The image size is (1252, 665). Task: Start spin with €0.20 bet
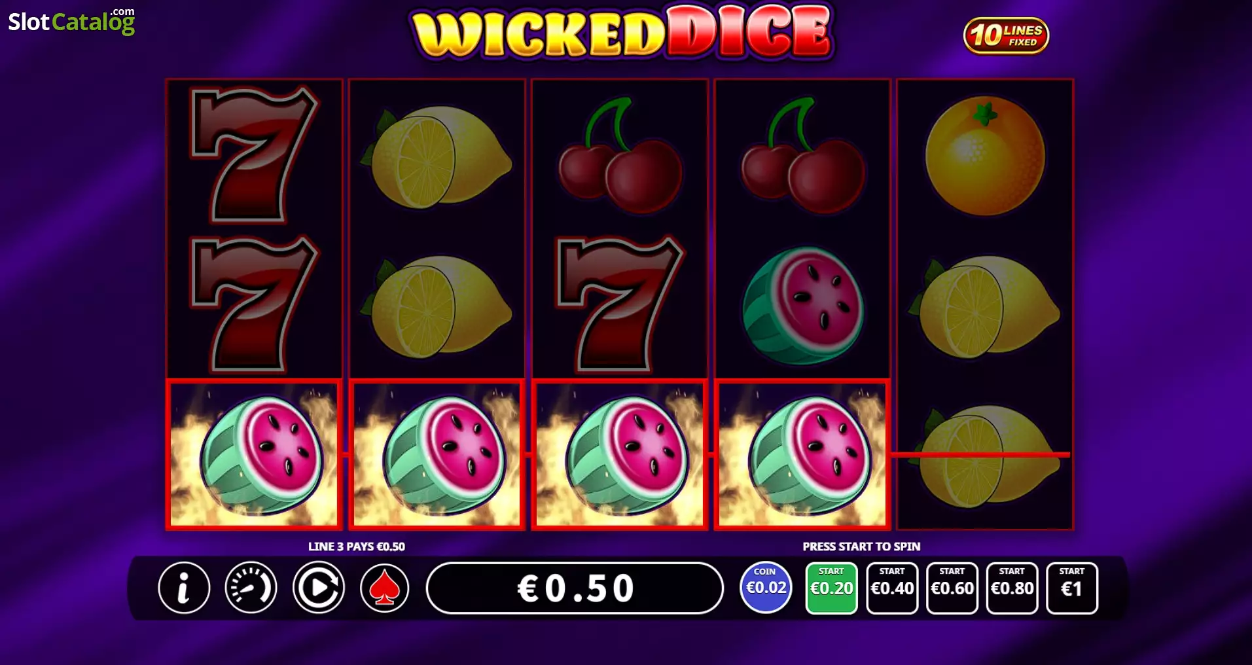[x=831, y=588]
